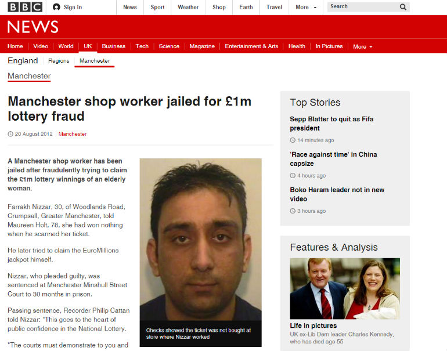The width and height of the screenshot is (447, 351).
Task: Click the search magnifier icon
Action: [x=403, y=7]
